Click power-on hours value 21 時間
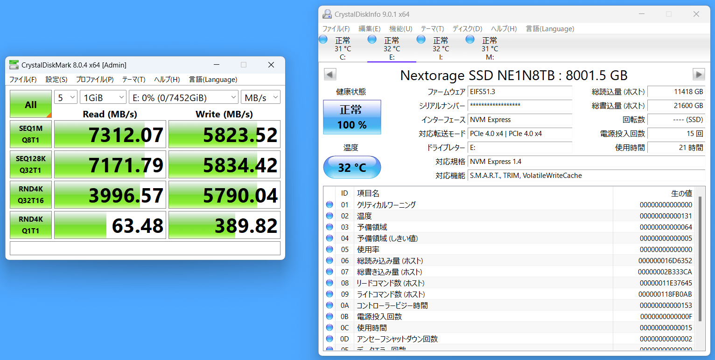715x360 pixels. (x=676, y=148)
